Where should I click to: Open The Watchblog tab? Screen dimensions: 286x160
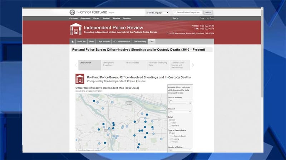(140, 42)
